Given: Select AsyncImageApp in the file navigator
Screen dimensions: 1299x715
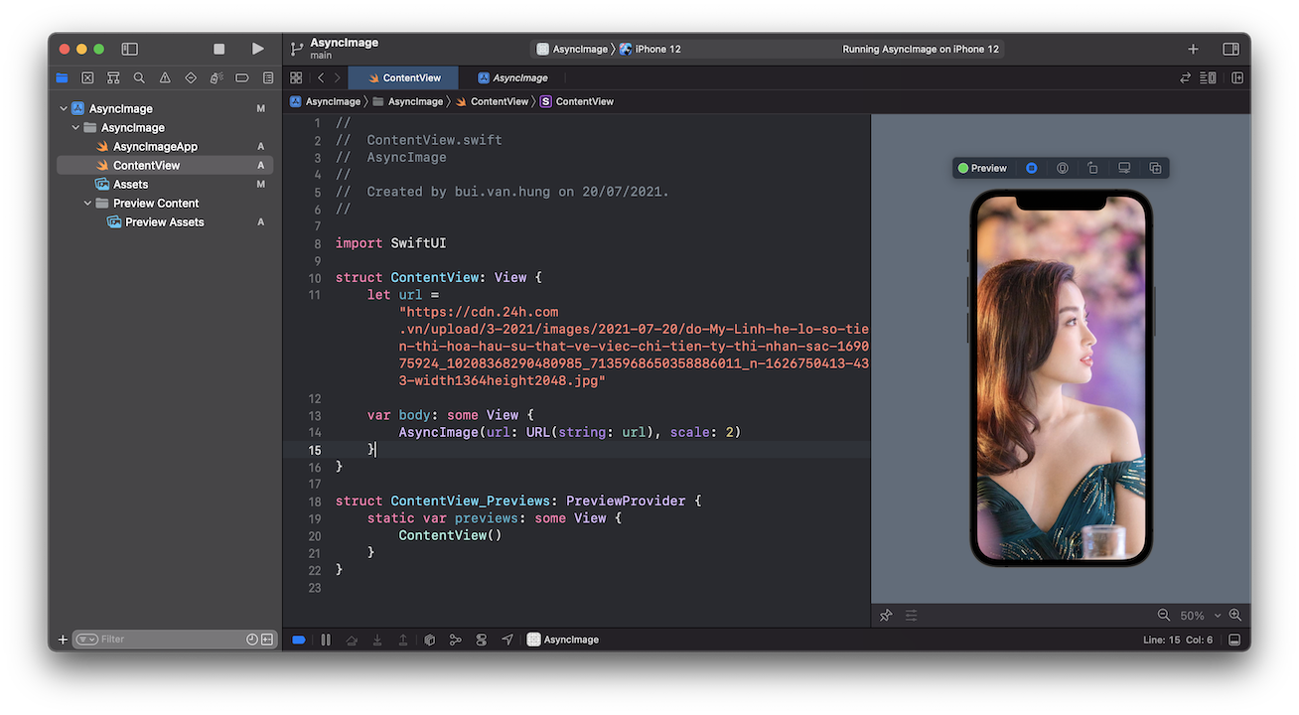Looking at the screenshot, I should 155,147.
